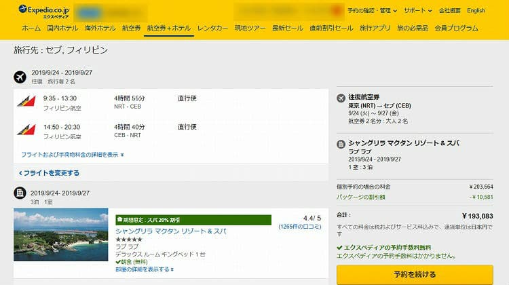Click the ¥193,083 total price

478,216
